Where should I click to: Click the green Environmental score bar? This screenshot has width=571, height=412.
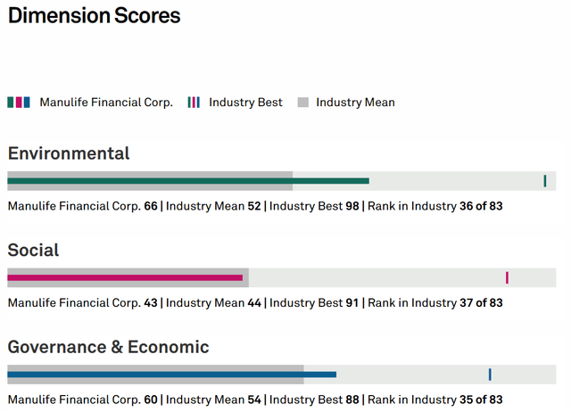click(188, 181)
